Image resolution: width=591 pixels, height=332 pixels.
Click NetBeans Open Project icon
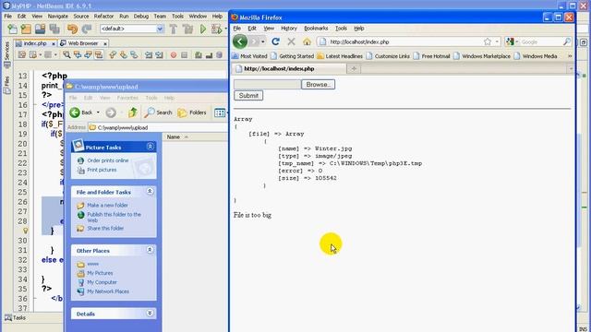[x=40, y=29]
